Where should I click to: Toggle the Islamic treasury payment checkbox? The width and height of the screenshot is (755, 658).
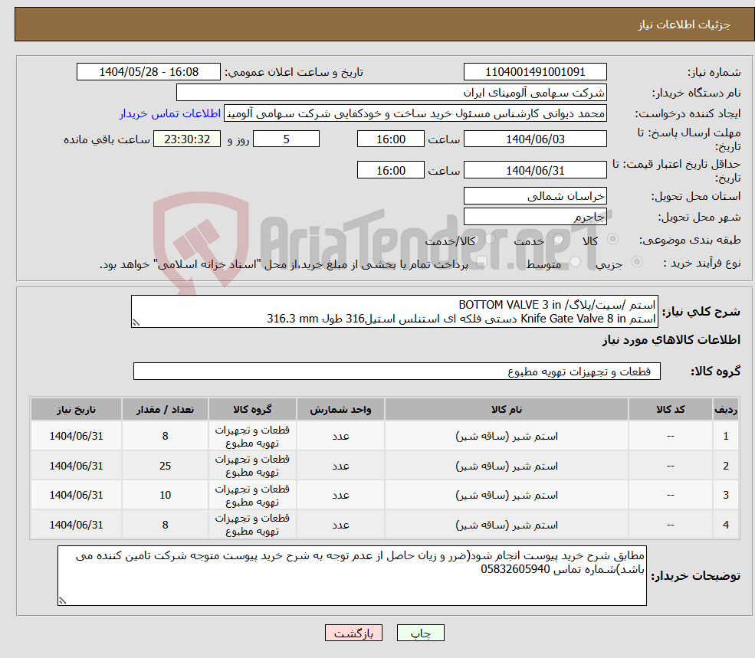pyautogui.click(x=481, y=262)
